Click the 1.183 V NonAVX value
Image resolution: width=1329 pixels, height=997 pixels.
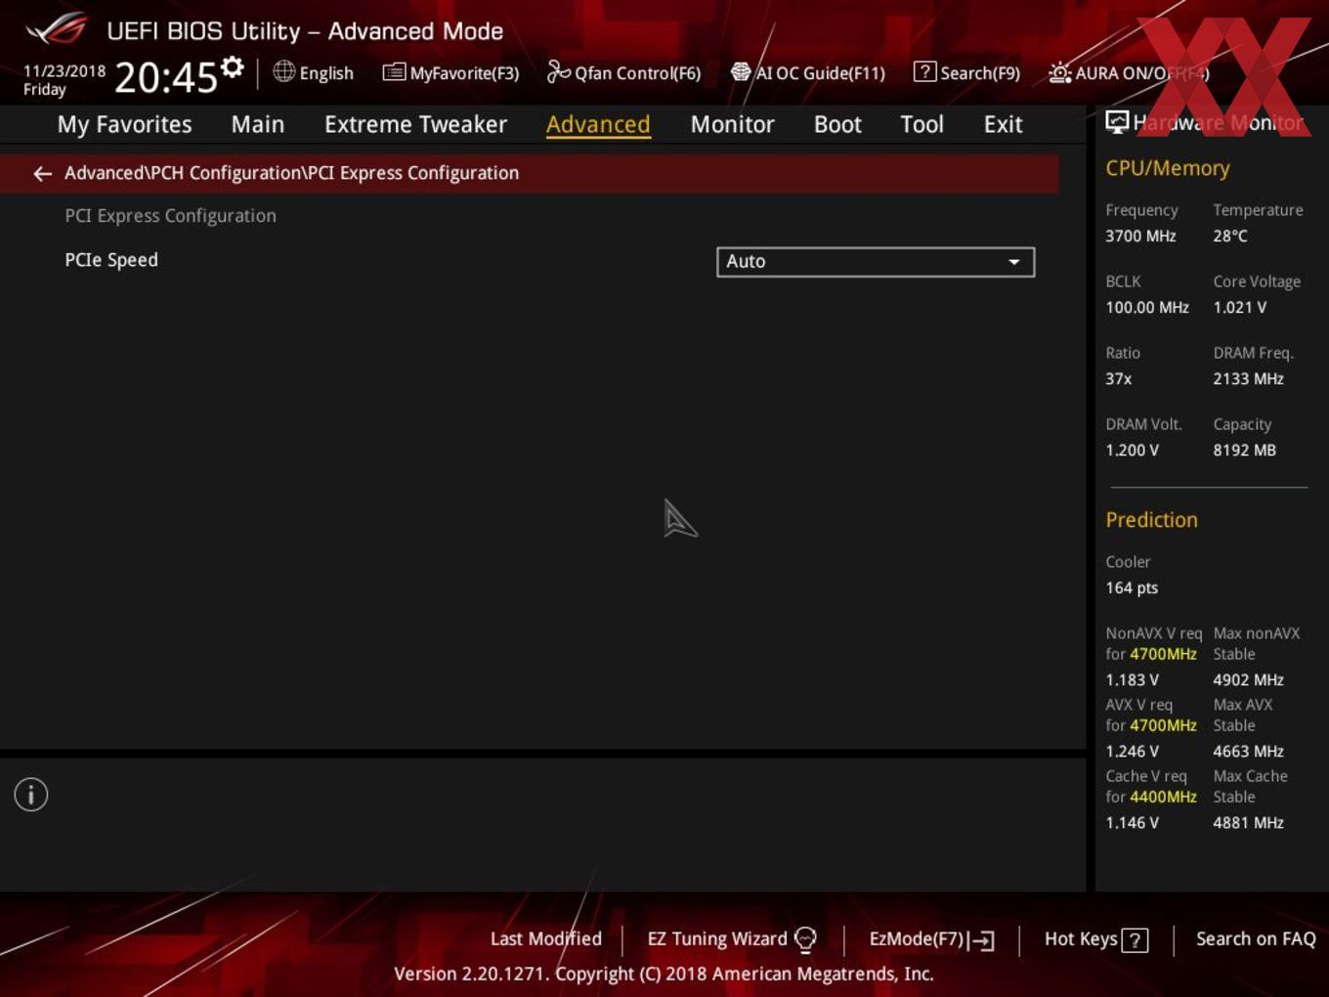1132,679
